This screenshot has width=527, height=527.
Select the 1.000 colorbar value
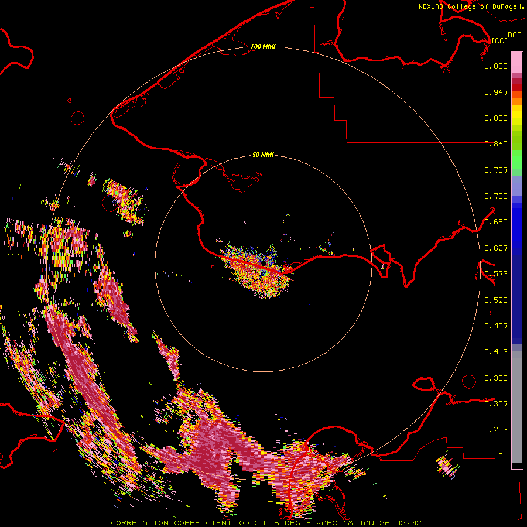[496, 66]
